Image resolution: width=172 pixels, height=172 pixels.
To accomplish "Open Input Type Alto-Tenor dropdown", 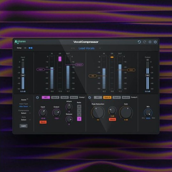I will pyautogui.click(x=25, y=106).
